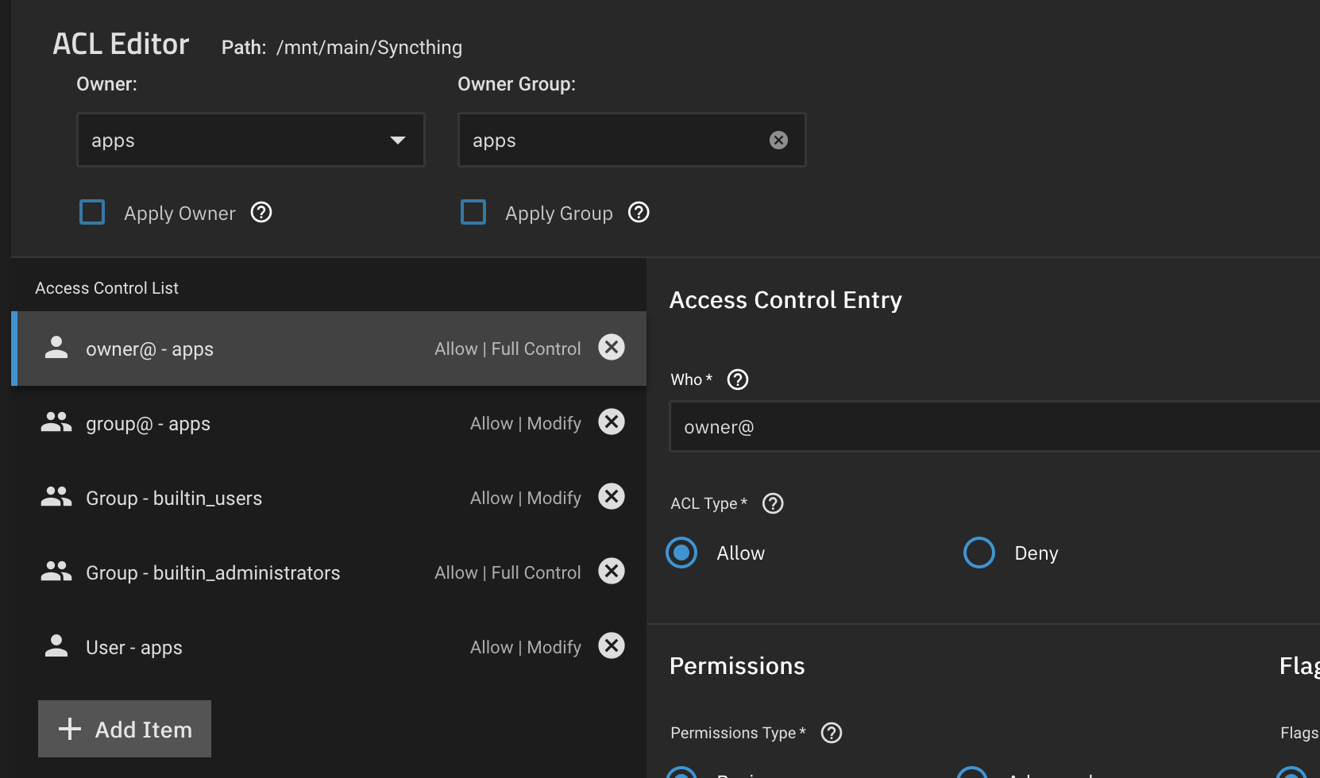Show help for Apply Owner
This screenshot has width=1320, height=778.
[261, 212]
